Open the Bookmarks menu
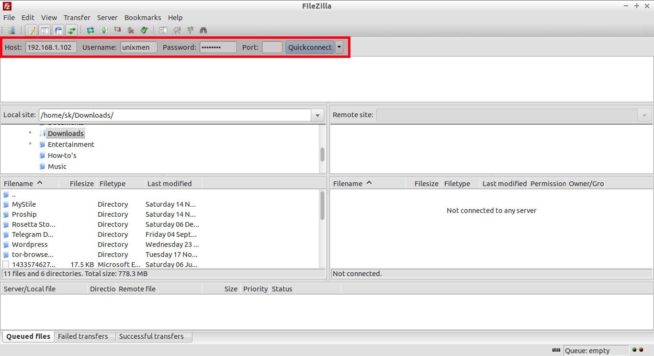 pos(143,17)
